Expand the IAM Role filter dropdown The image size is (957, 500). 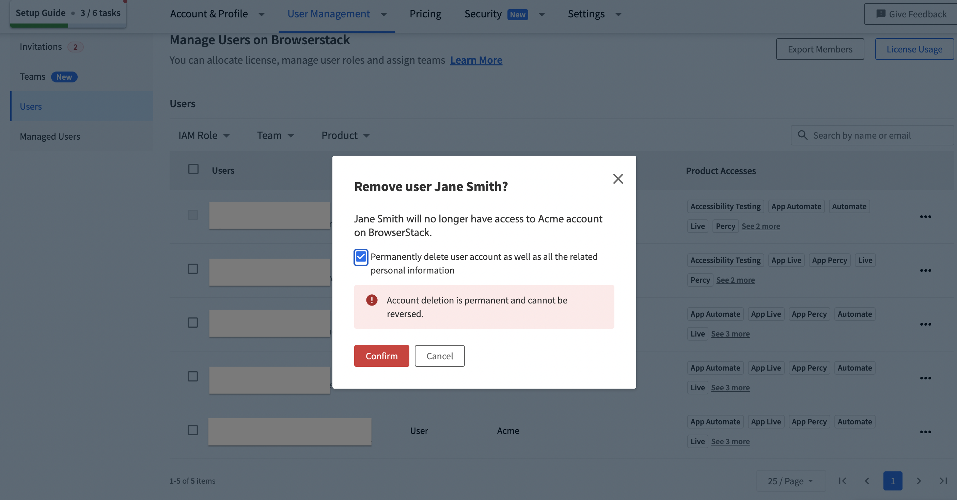coord(204,136)
